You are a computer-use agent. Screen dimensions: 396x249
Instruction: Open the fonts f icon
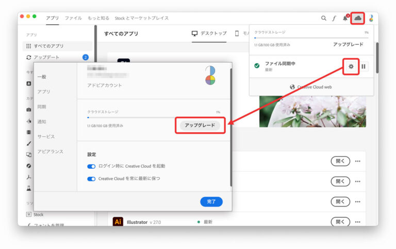(x=334, y=18)
